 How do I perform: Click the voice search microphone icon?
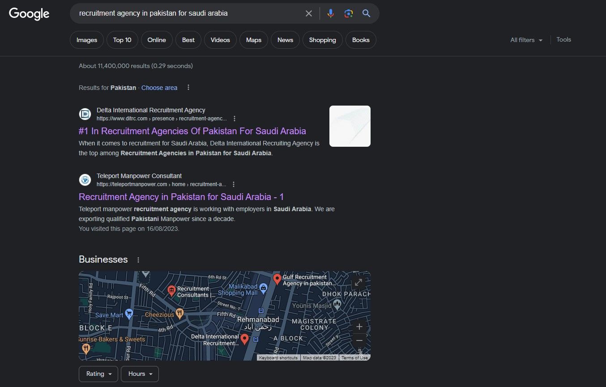pyautogui.click(x=330, y=13)
